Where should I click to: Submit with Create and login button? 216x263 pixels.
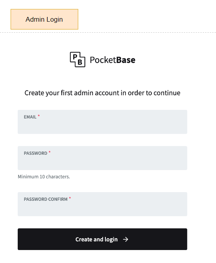[x=102, y=239]
